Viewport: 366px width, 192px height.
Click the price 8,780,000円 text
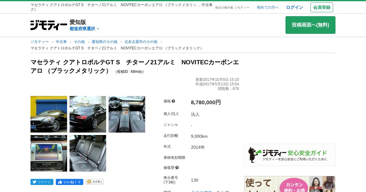click(x=206, y=102)
